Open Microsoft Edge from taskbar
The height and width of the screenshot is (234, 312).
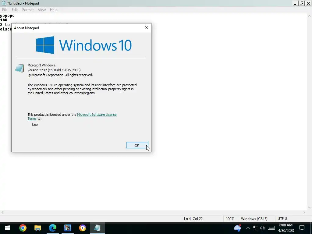pos(52,228)
